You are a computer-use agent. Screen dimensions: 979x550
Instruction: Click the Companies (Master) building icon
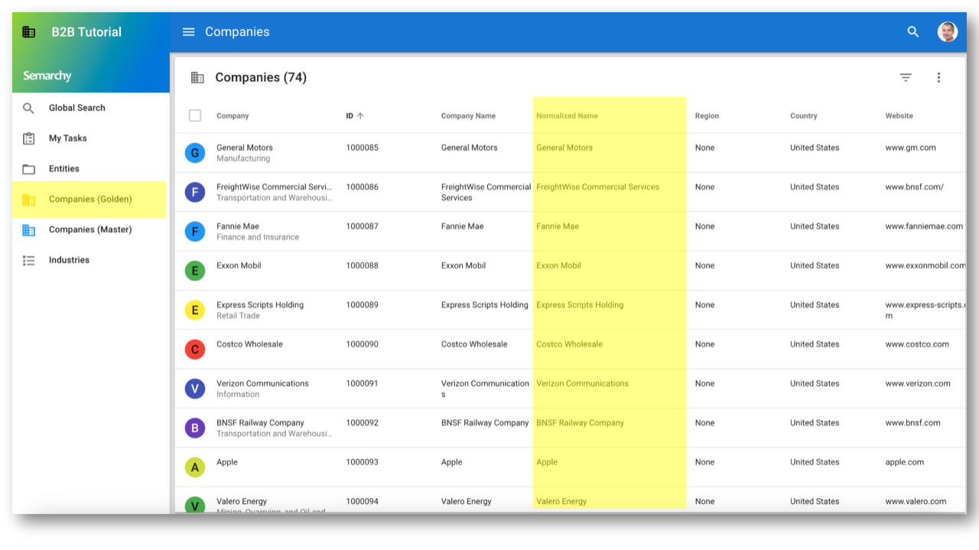[28, 230]
